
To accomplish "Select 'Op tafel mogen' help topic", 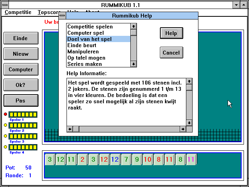I will [x=98, y=58].
